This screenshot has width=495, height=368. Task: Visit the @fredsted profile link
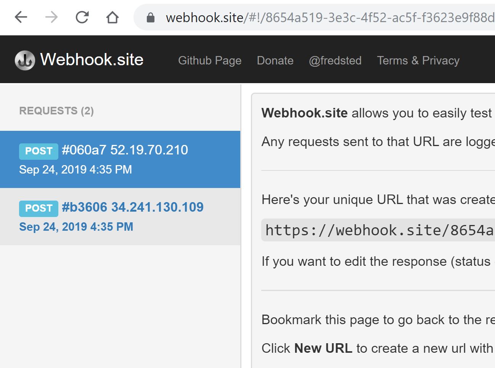point(335,60)
